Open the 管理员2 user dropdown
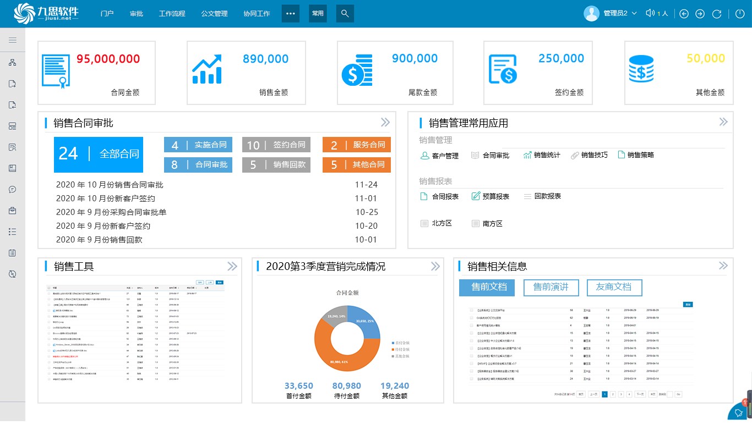752x436 pixels. point(611,13)
